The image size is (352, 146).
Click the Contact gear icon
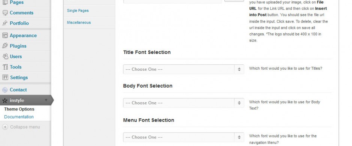[x=5, y=90]
